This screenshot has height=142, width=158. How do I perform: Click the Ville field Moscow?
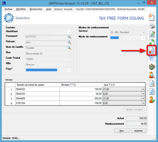pyautogui.click(x=48, y=64)
